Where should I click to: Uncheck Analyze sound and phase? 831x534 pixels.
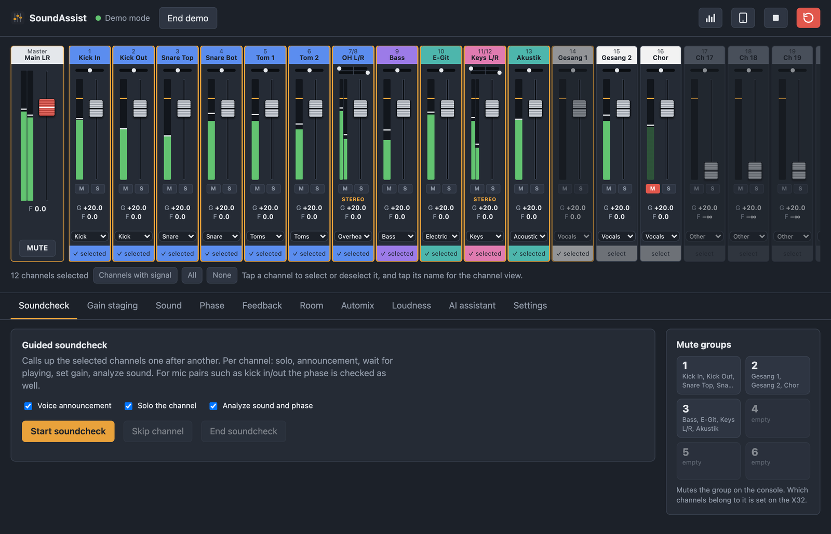(x=213, y=406)
